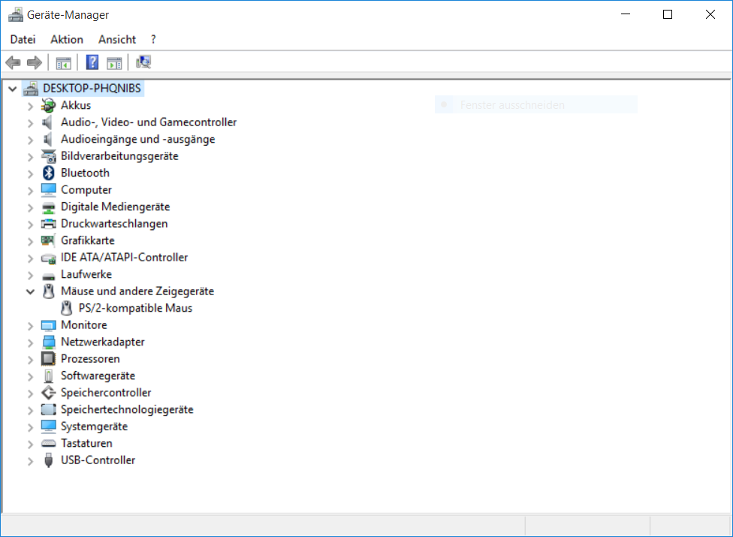Click the Akkus battery icon
Image resolution: width=733 pixels, height=537 pixels.
(48, 105)
